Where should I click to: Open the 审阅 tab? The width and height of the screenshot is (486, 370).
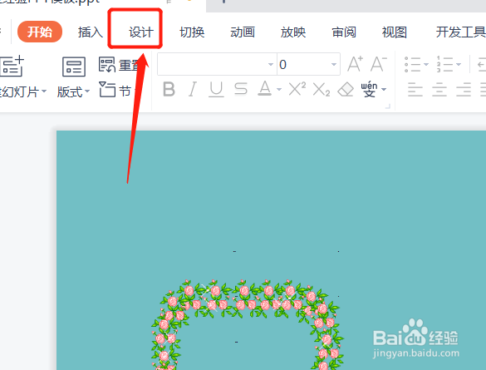[344, 32]
